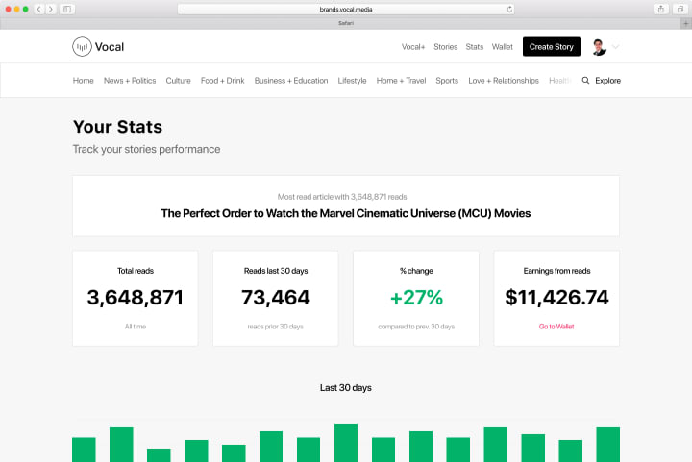Click the Last 30 days chart heading
This screenshot has height=462, width=692.
(346, 387)
